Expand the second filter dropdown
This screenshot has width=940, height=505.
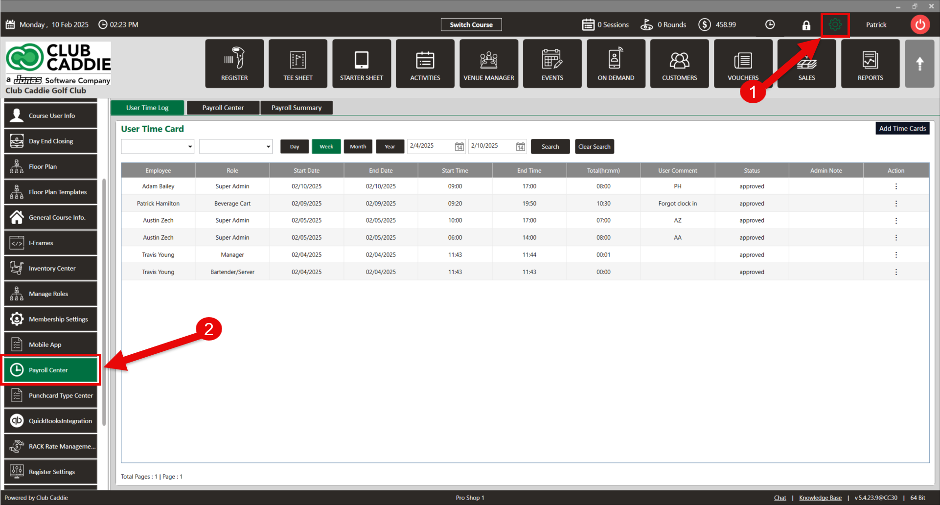(x=236, y=146)
